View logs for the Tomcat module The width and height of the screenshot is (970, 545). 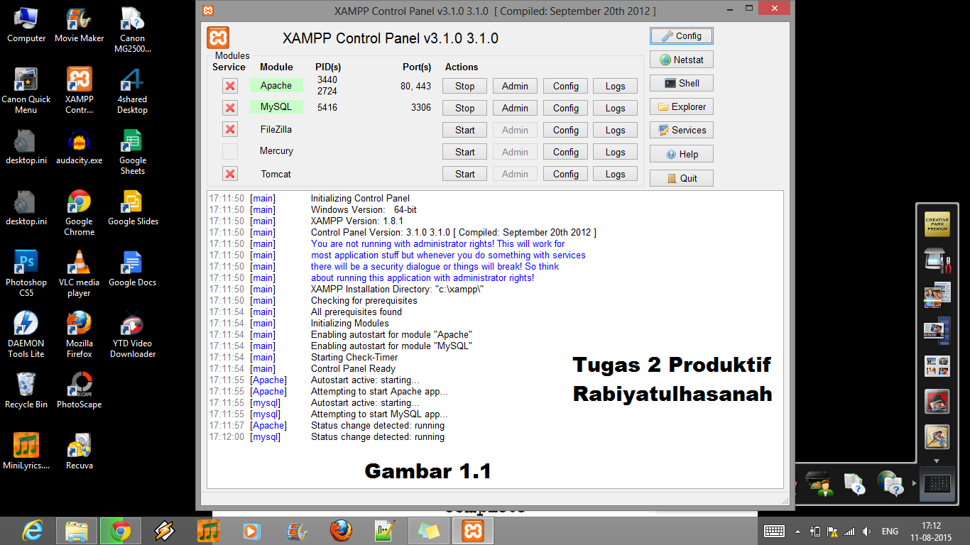tap(615, 173)
